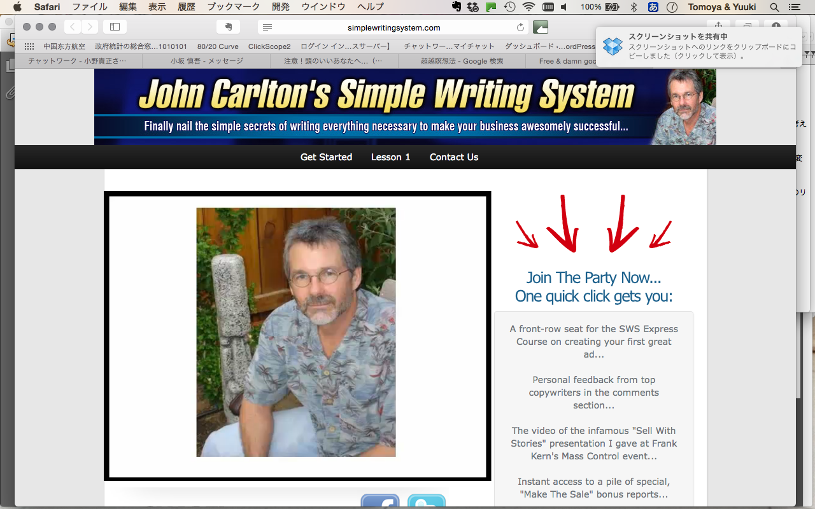
Task: Click the volume speaker menu bar icon
Action: click(564, 7)
